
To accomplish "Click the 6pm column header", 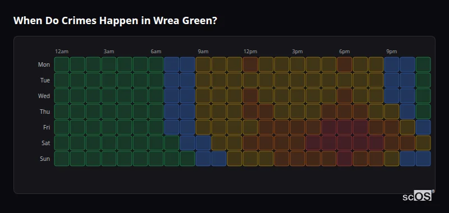I will pyautogui.click(x=345, y=52).
